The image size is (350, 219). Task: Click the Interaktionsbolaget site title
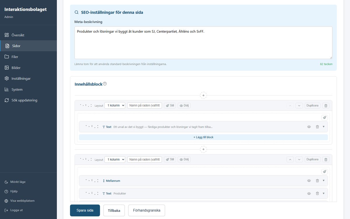click(x=25, y=9)
